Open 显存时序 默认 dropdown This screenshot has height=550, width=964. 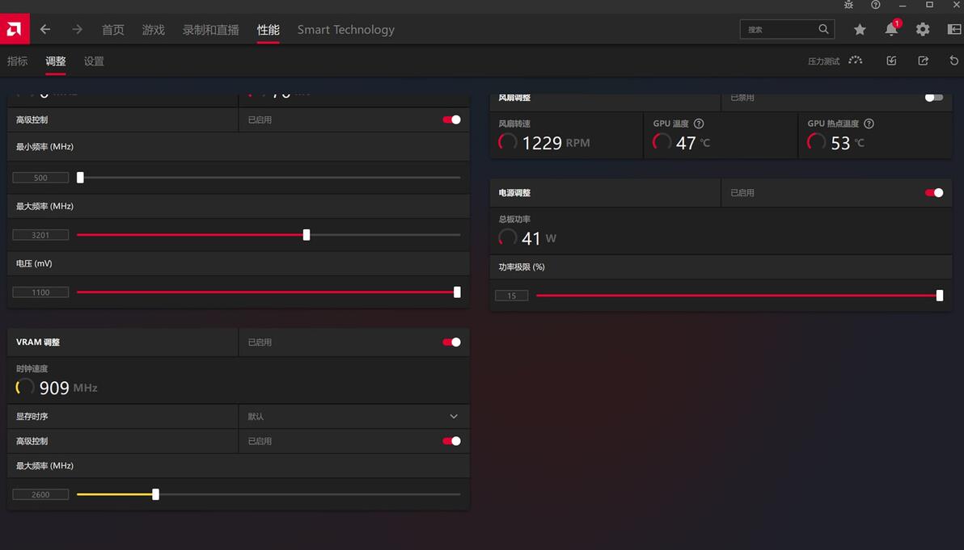tap(353, 416)
